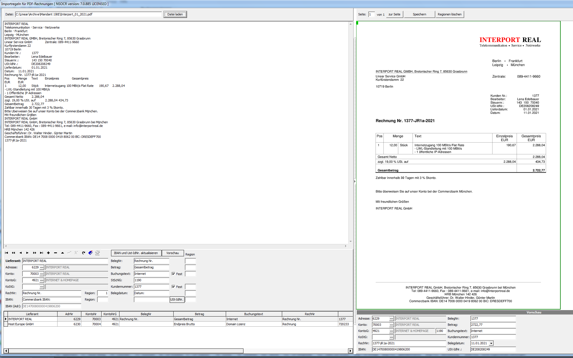Click the blue bookmark icon in the navigator

(x=90, y=253)
